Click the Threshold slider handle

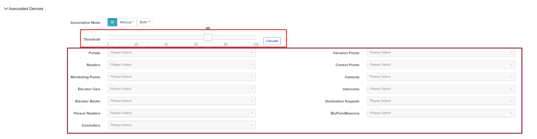point(208,37)
